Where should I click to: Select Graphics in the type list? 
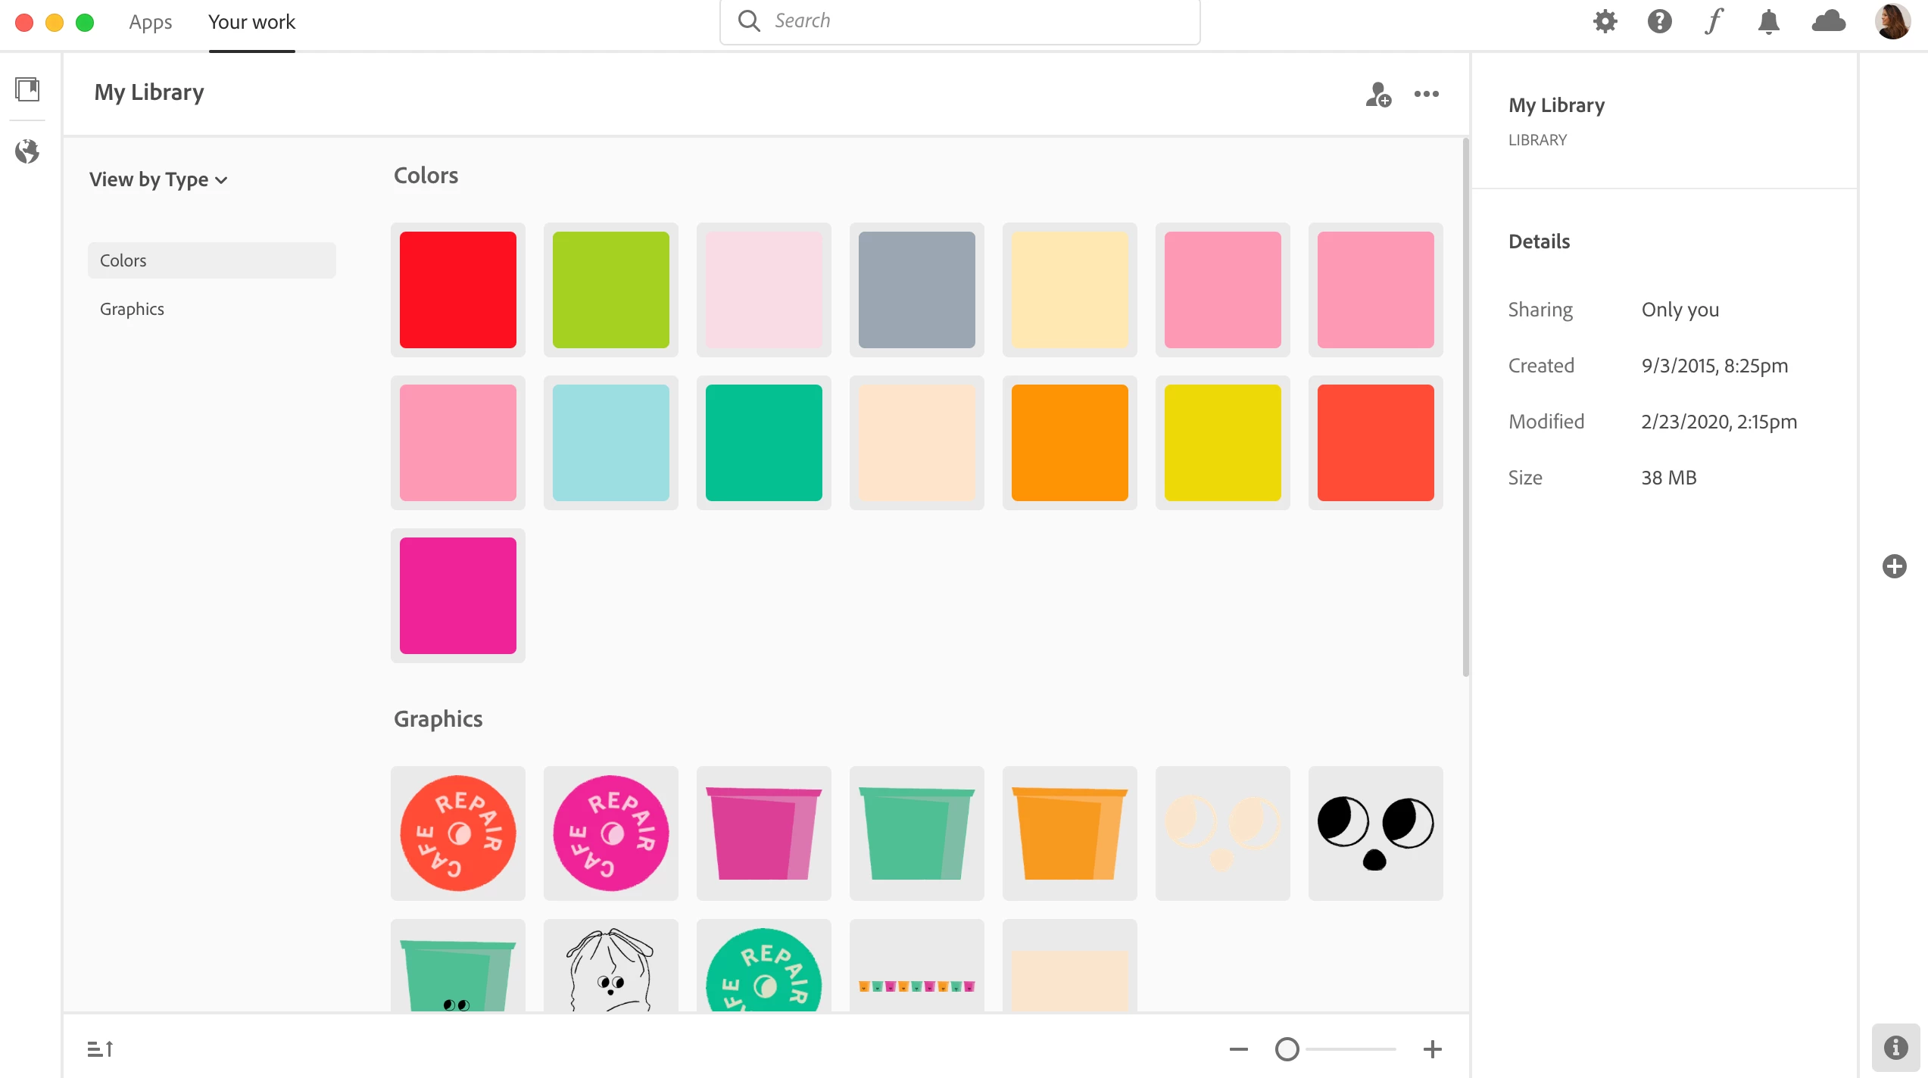click(x=132, y=309)
